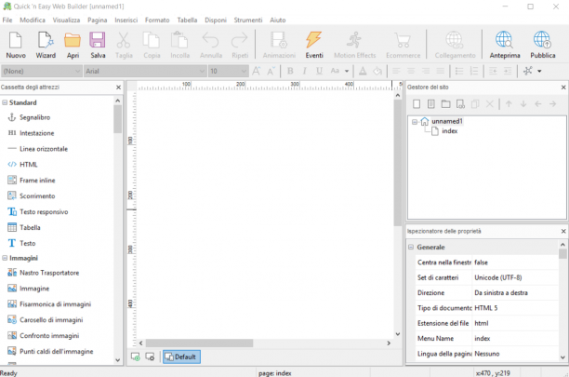Click the Set di caratteri value field
The image size is (569, 377).
pos(515,277)
